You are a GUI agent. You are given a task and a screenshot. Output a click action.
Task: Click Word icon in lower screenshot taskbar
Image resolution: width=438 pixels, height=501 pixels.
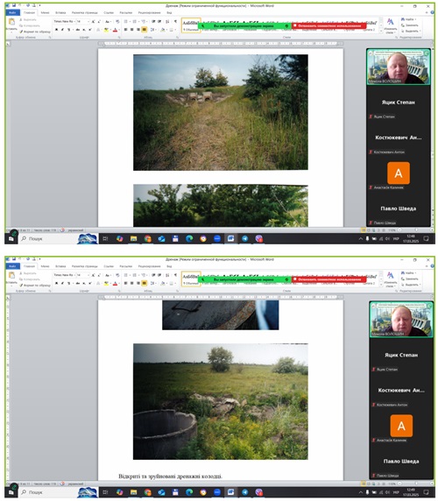pyautogui.click(x=231, y=492)
